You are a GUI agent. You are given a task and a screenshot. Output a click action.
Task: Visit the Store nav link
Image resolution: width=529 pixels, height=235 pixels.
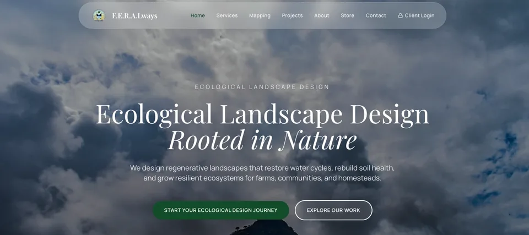pos(348,15)
